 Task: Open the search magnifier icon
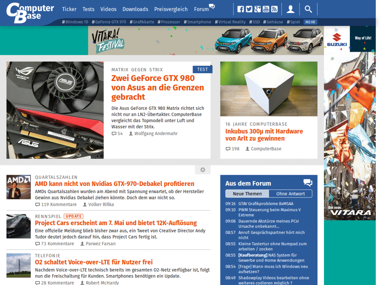[308, 9]
